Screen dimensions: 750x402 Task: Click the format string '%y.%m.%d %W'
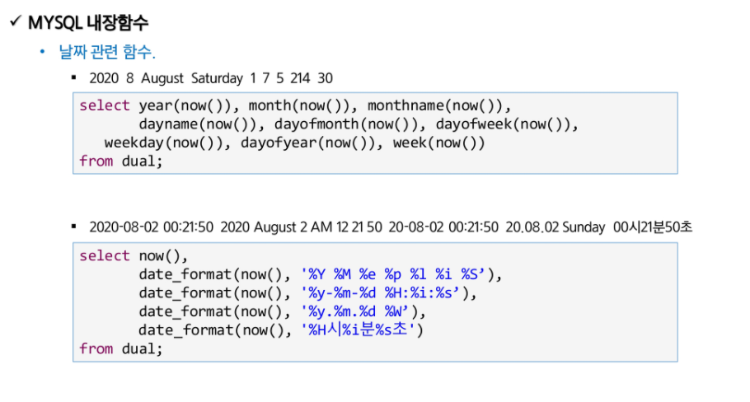tap(354, 311)
